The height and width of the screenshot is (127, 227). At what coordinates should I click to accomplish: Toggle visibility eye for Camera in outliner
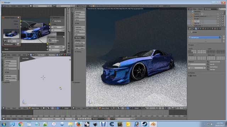[218, 14]
